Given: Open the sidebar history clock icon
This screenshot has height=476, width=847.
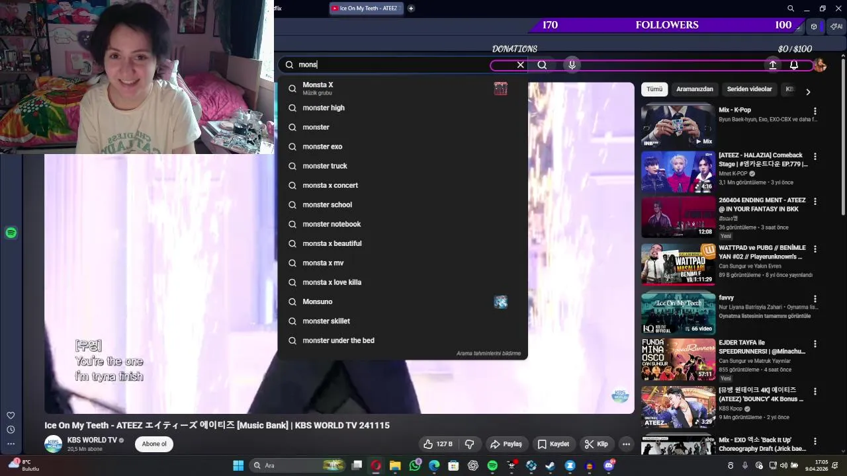Looking at the screenshot, I should [x=11, y=430].
